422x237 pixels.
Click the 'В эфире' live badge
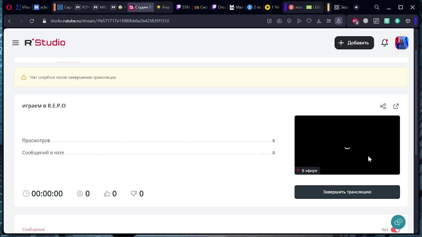(x=307, y=171)
